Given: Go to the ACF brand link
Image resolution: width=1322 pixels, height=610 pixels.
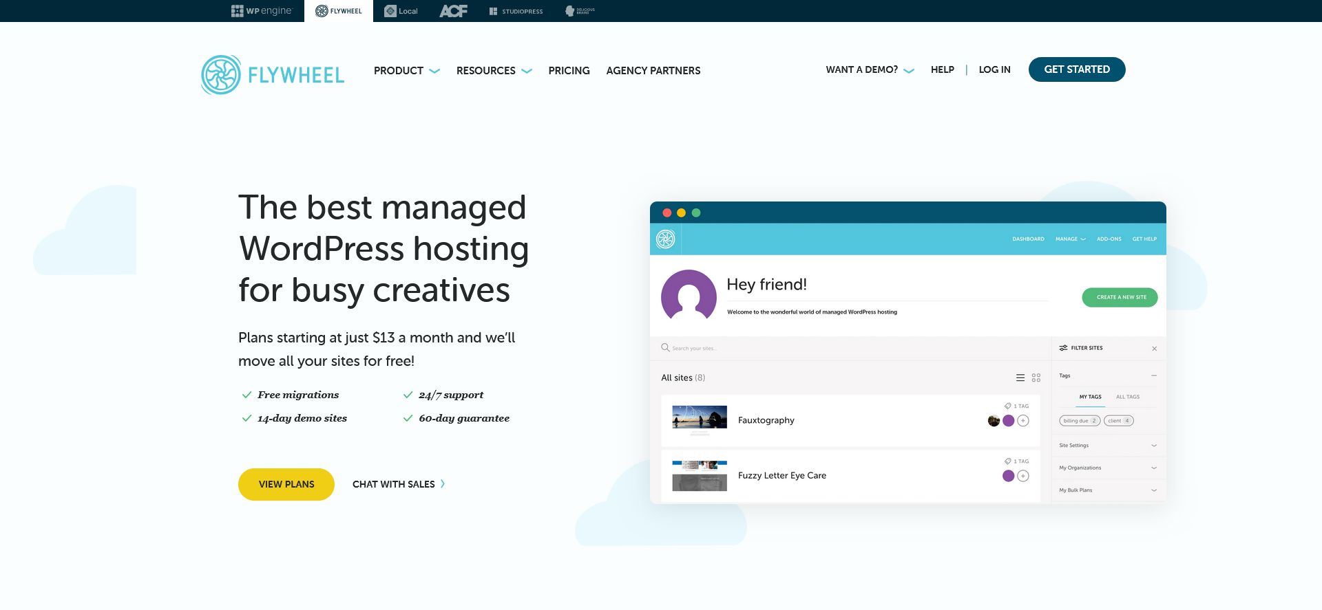Looking at the screenshot, I should 454,11.
